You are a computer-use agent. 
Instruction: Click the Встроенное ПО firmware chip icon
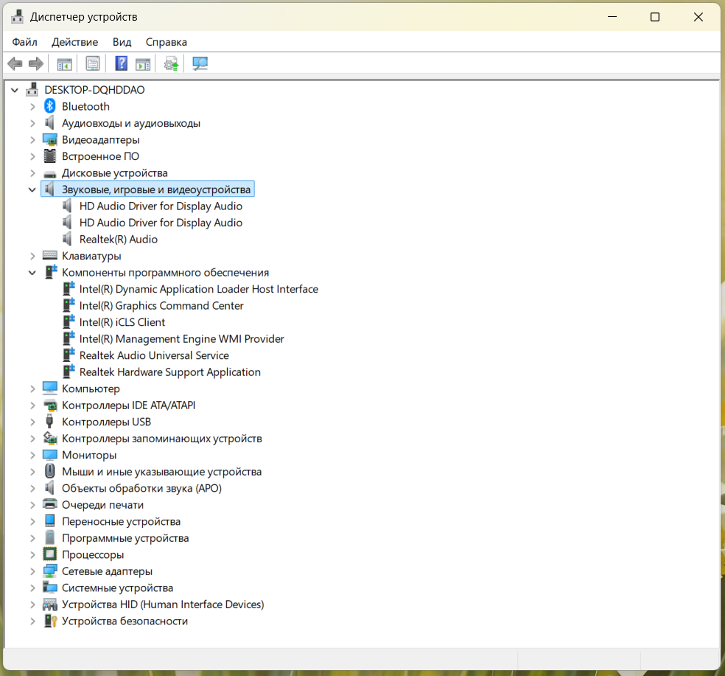pos(50,156)
